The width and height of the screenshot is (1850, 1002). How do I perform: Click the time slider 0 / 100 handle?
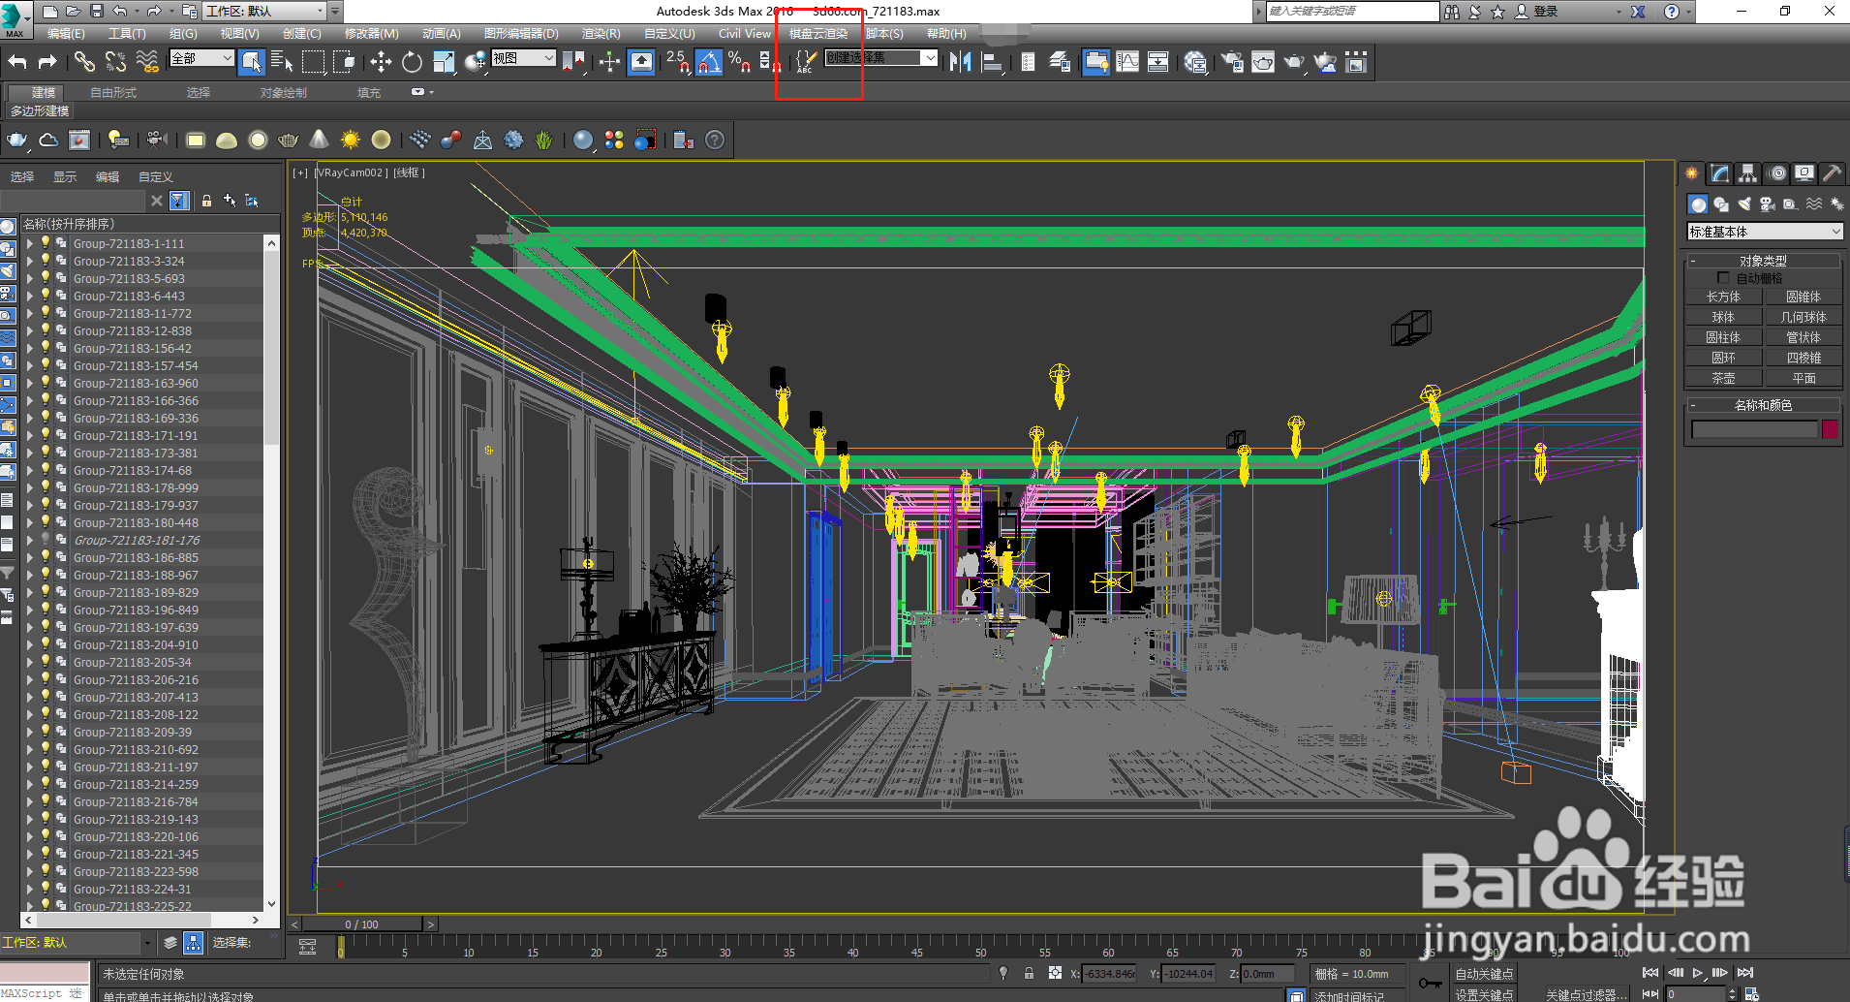tap(362, 924)
